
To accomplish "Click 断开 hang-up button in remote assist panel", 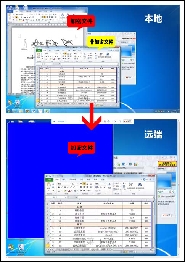I will tap(166, 215).
